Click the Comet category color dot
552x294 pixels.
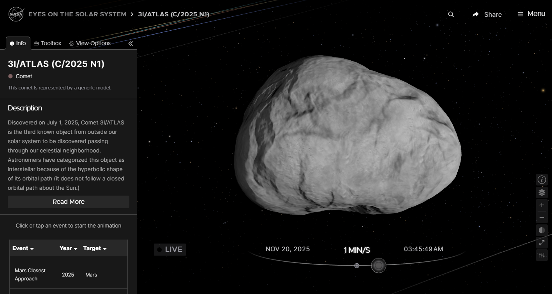click(x=11, y=76)
